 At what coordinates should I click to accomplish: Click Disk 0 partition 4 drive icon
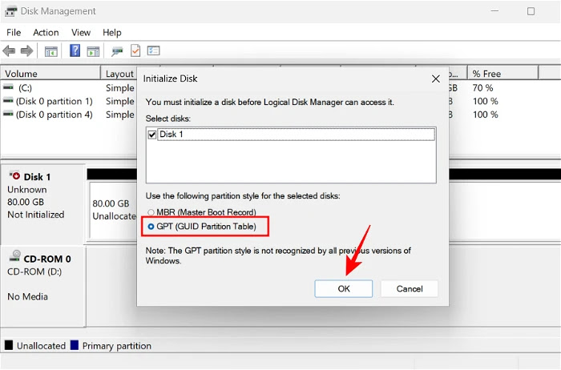8,114
